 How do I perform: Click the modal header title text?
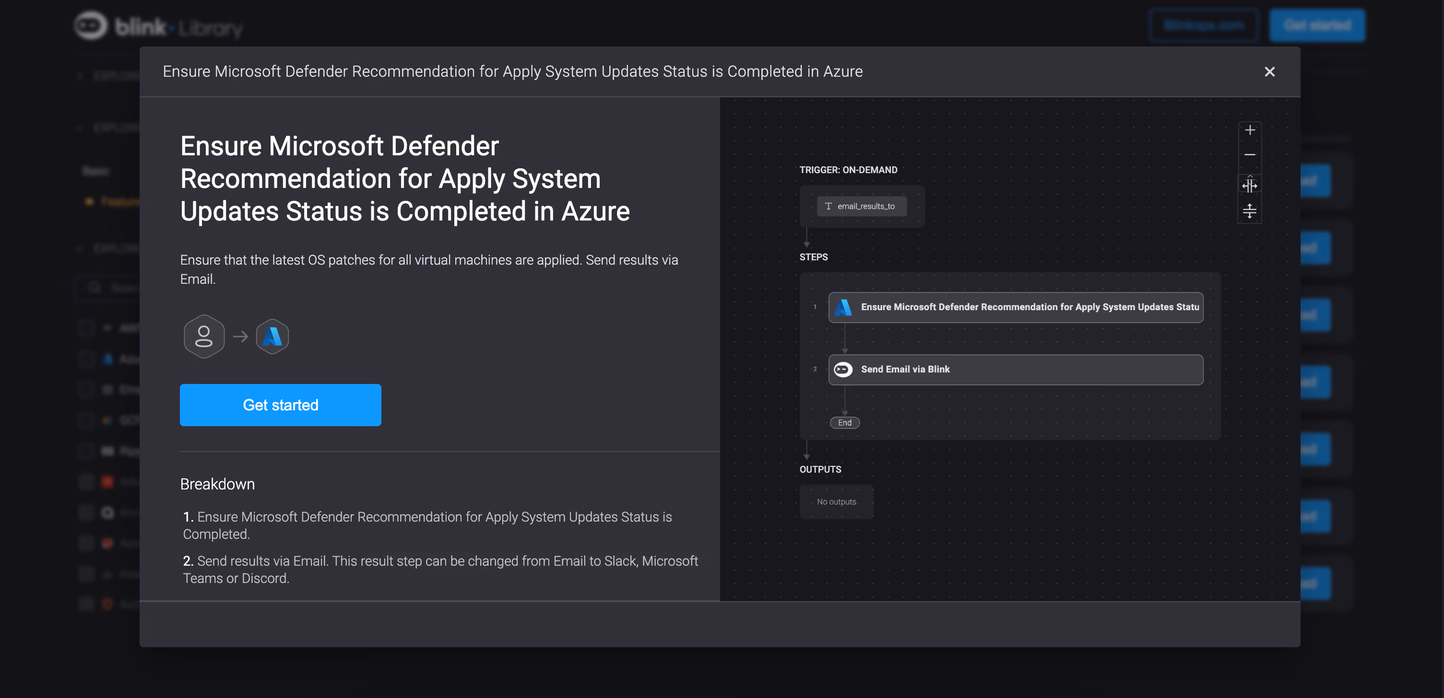coord(512,72)
